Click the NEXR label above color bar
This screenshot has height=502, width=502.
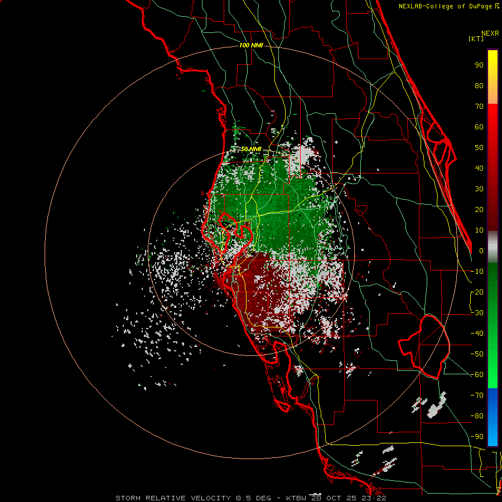(490, 33)
